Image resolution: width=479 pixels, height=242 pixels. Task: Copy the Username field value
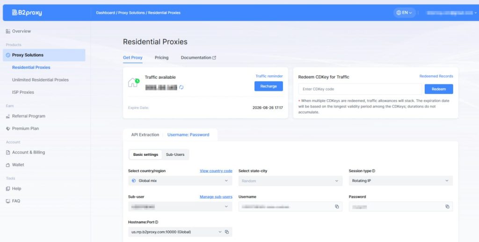(337, 206)
